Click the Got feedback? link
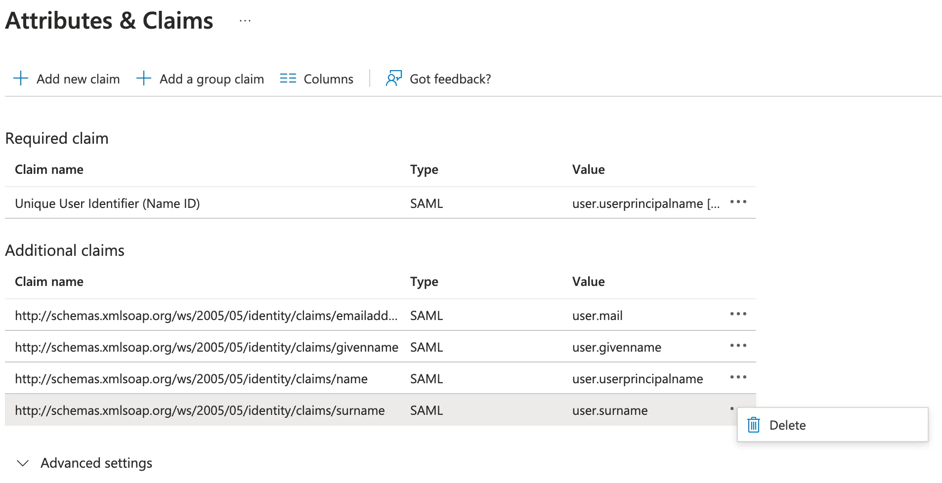 [x=450, y=79]
